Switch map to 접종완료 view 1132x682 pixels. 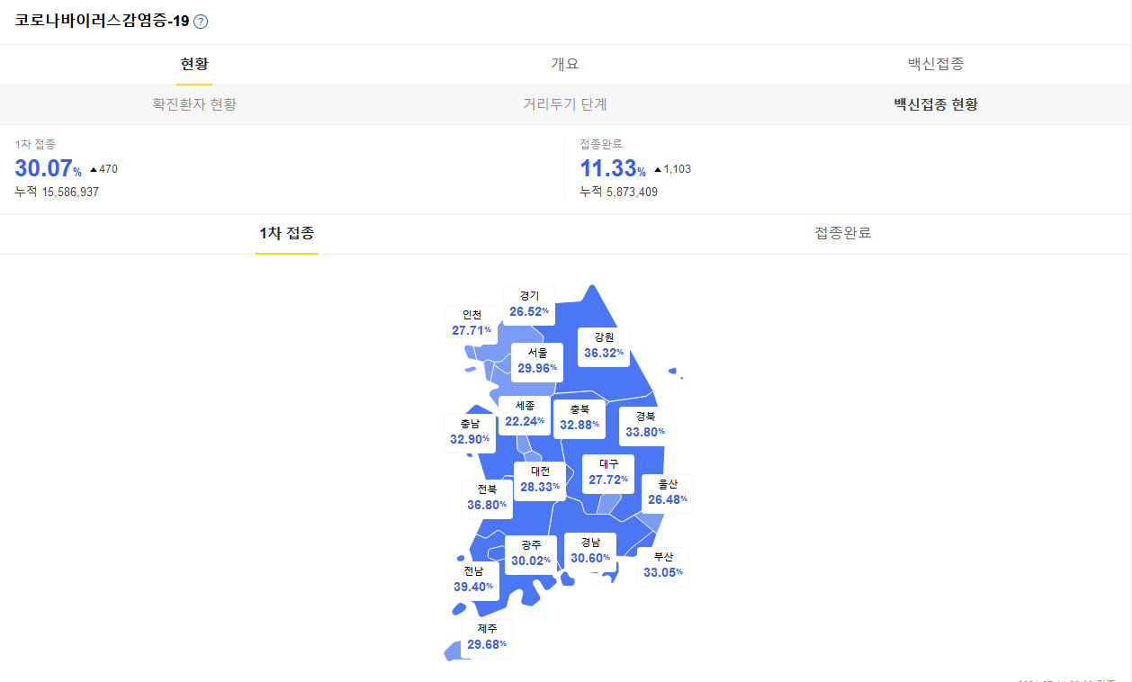[x=843, y=233]
